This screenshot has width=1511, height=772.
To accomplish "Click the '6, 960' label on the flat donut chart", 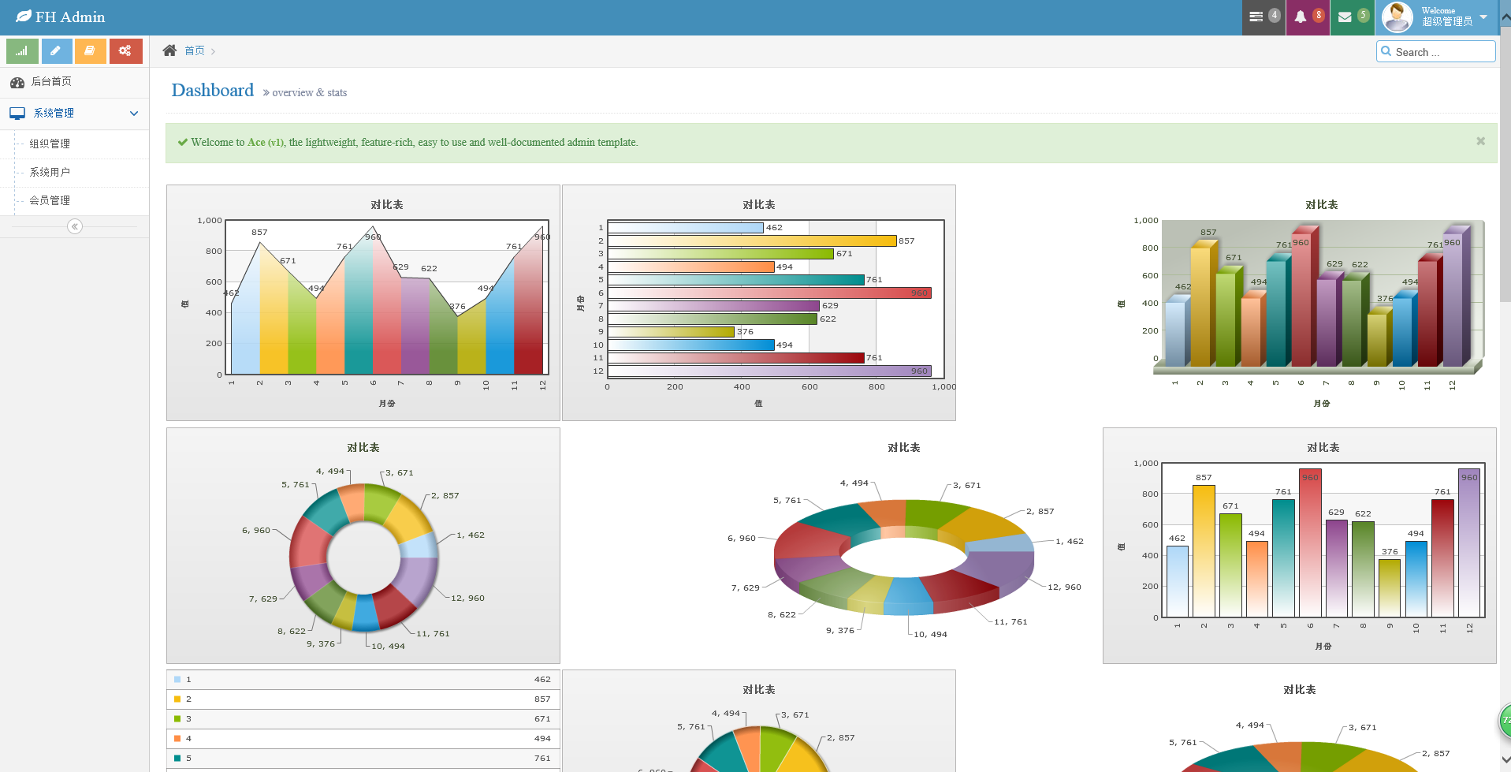I will point(256,530).
